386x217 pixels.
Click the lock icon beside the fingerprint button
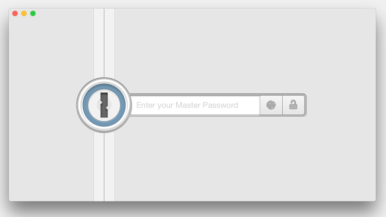click(293, 105)
